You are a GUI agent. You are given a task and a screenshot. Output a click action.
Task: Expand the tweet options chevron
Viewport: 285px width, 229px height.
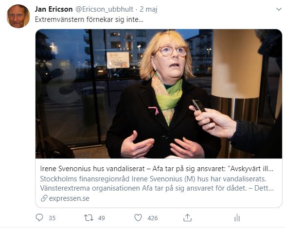coord(279,9)
